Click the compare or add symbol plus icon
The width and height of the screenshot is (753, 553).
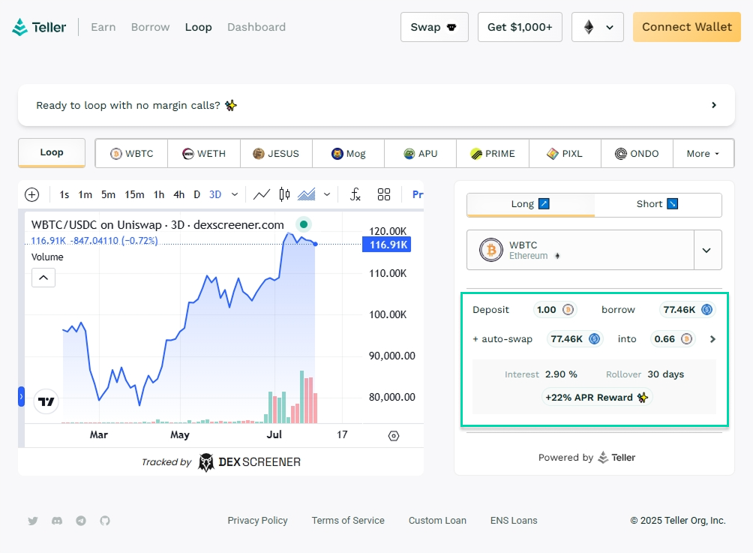31,194
